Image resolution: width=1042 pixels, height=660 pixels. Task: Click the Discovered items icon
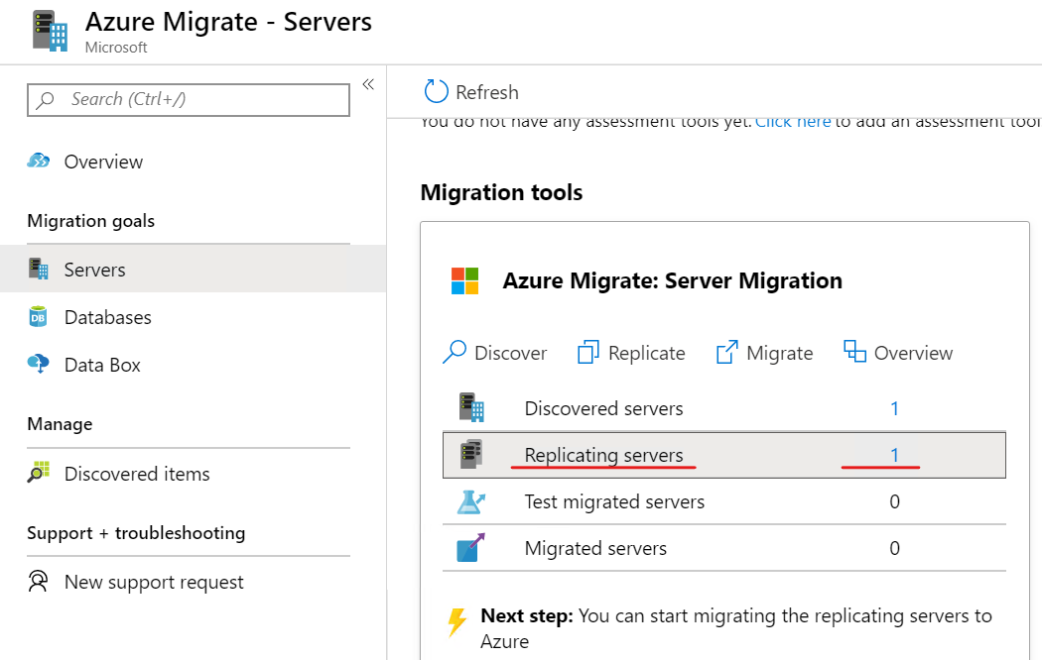[x=39, y=472]
